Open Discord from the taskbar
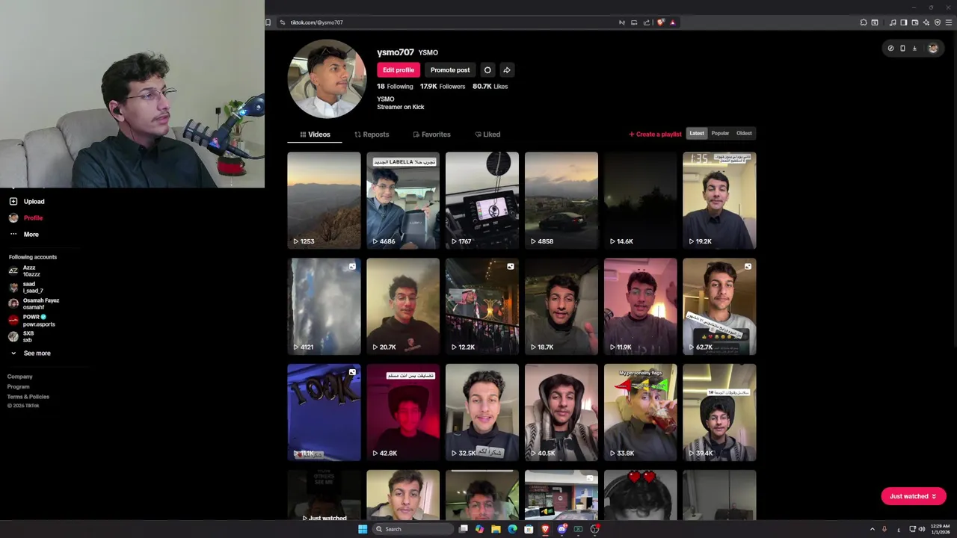The image size is (957, 538). pos(561,529)
